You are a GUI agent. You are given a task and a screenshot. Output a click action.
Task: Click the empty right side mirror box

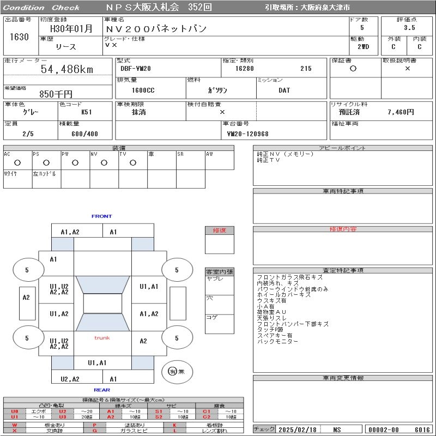(178, 303)
